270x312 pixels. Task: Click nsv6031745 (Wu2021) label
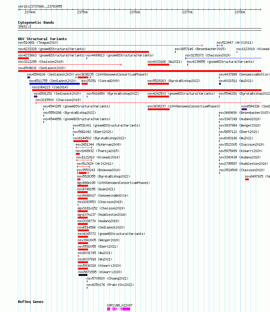point(95,253)
